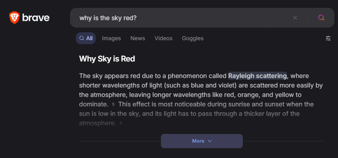Click the "Why Sky is Red" heading
The height and width of the screenshot is (158, 338).
[x=107, y=59]
